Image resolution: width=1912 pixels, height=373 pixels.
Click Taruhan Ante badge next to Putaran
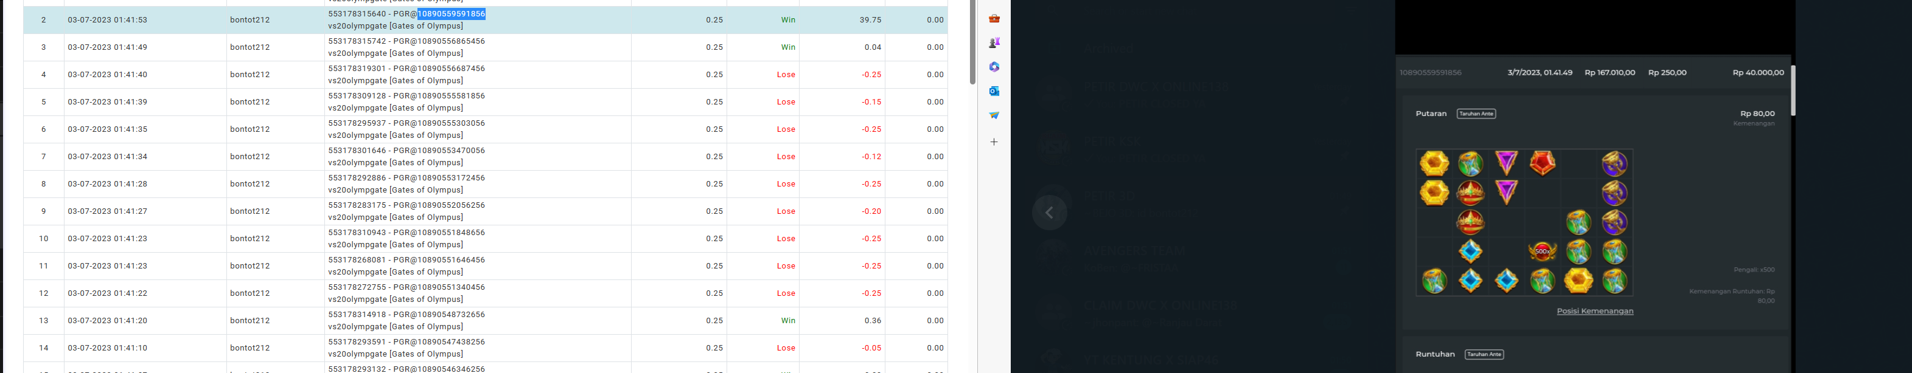[1476, 114]
